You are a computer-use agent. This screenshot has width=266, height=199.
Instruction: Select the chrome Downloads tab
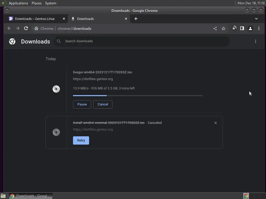[x=99, y=19]
